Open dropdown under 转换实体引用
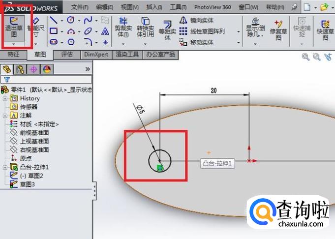This screenshot has height=239, width=335. click(145, 44)
